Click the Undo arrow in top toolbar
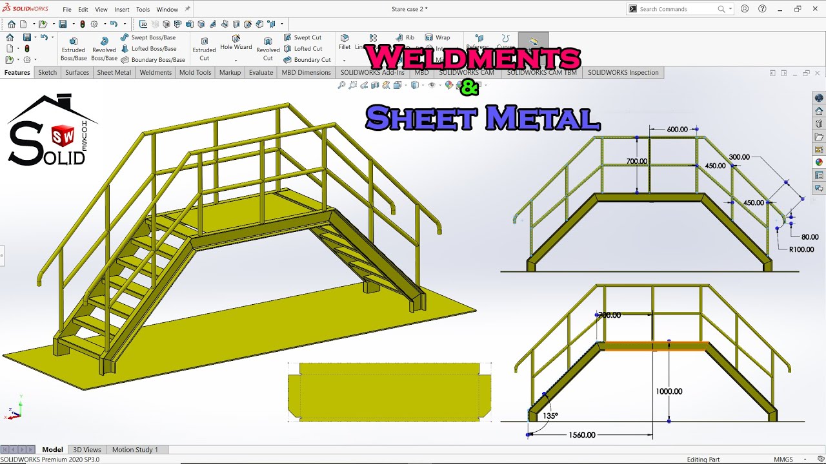The width and height of the screenshot is (826, 464). (114, 24)
